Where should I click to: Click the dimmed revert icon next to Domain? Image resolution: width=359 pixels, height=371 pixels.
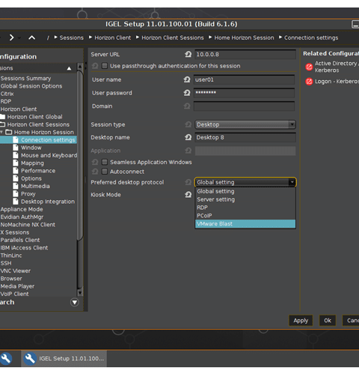[x=187, y=106]
